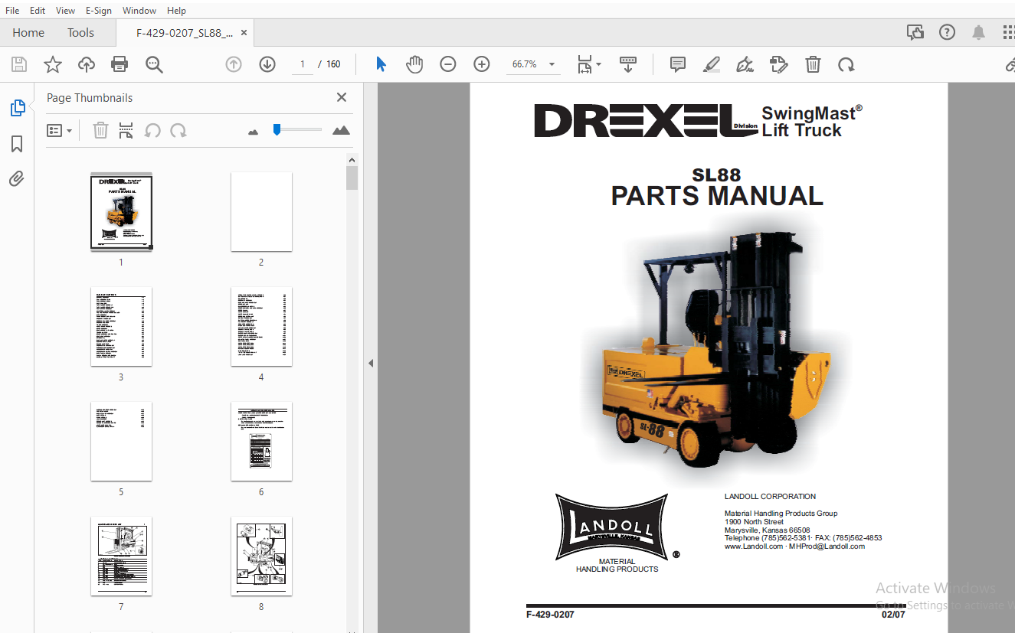Rotate thumbnail clockwise
The image size is (1015, 633).
point(178,131)
